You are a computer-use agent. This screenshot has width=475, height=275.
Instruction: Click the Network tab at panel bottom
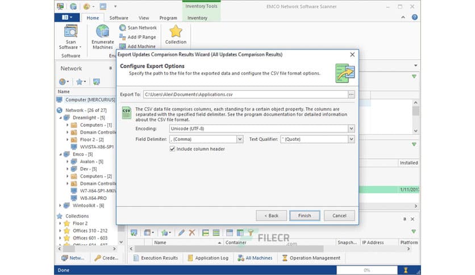tap(73, 258)
